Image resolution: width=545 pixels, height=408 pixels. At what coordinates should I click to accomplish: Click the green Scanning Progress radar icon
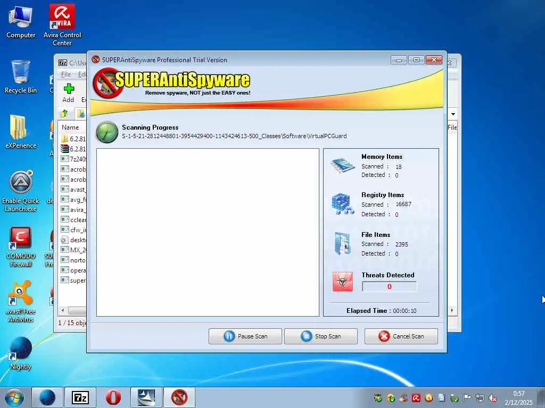coord(106,132)
